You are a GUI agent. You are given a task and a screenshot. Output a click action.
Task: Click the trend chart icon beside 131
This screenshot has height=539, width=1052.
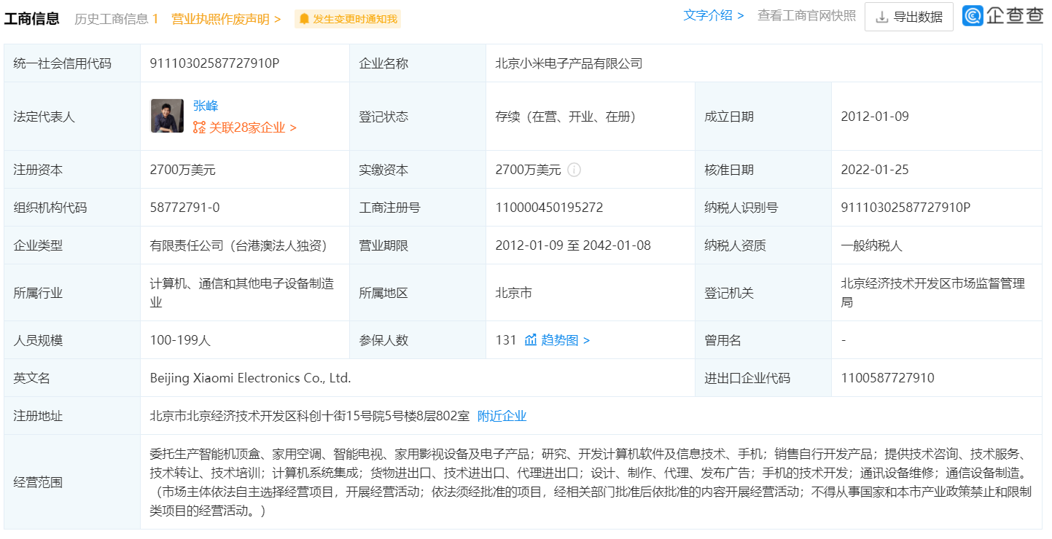(x=531, y=340)
